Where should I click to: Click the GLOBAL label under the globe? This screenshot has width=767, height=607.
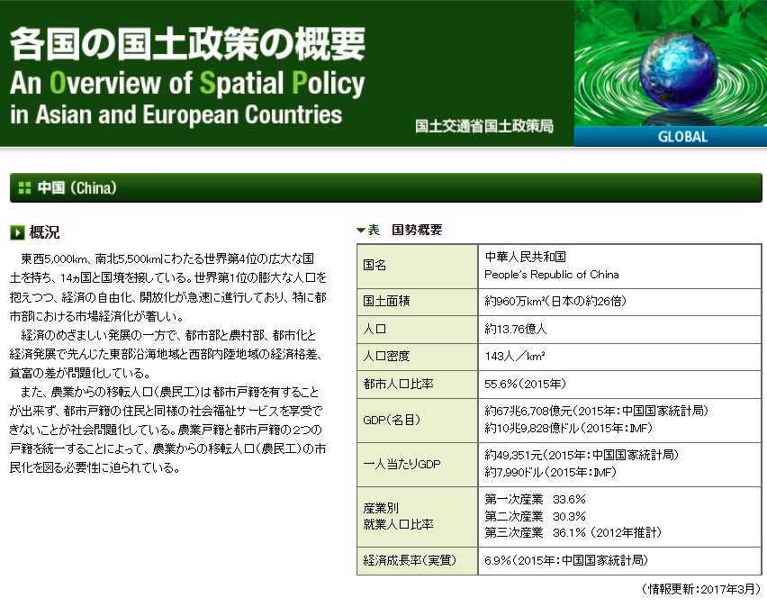[x=682, y=137]
